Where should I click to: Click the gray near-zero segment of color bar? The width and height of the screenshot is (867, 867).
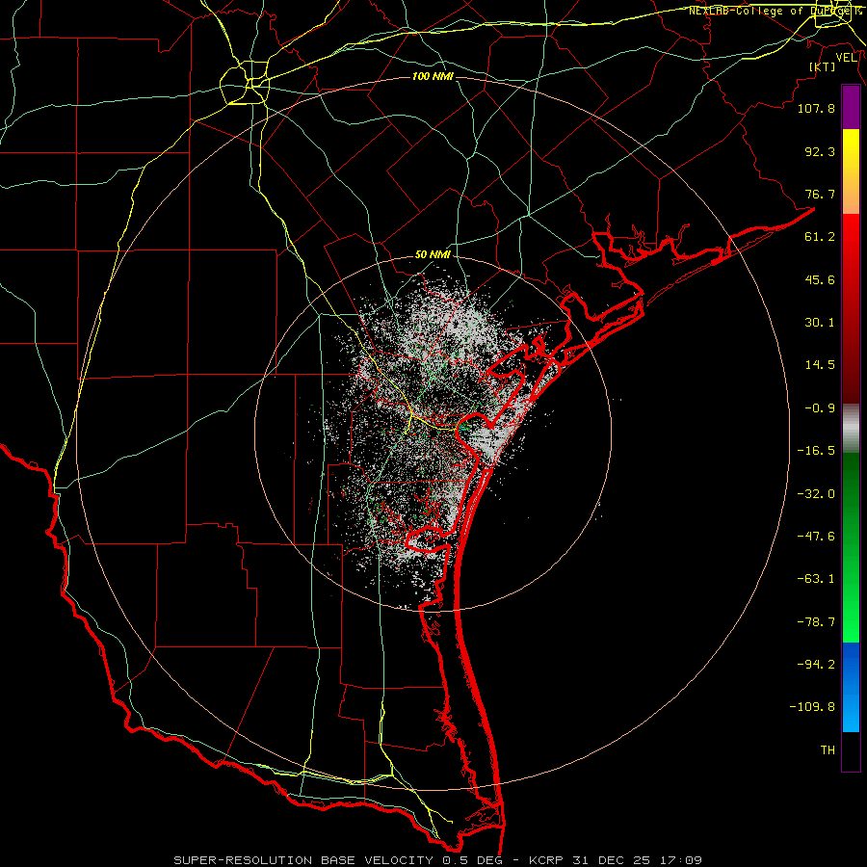tap(851, 429)
